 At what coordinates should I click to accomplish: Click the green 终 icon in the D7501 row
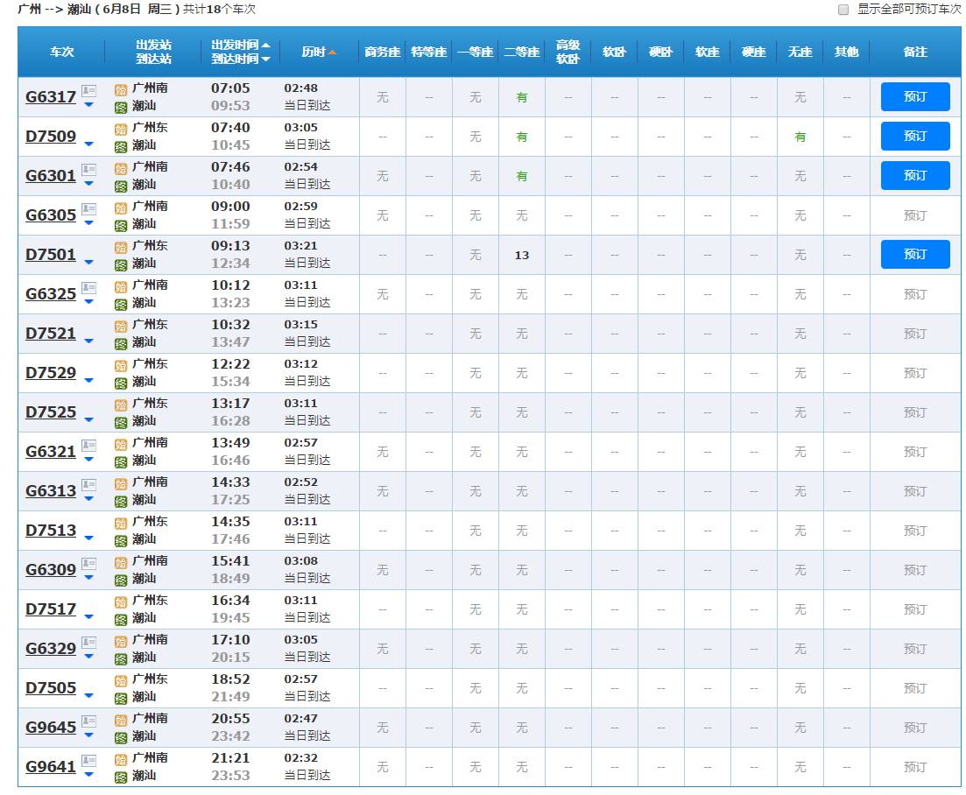point(121,265)
